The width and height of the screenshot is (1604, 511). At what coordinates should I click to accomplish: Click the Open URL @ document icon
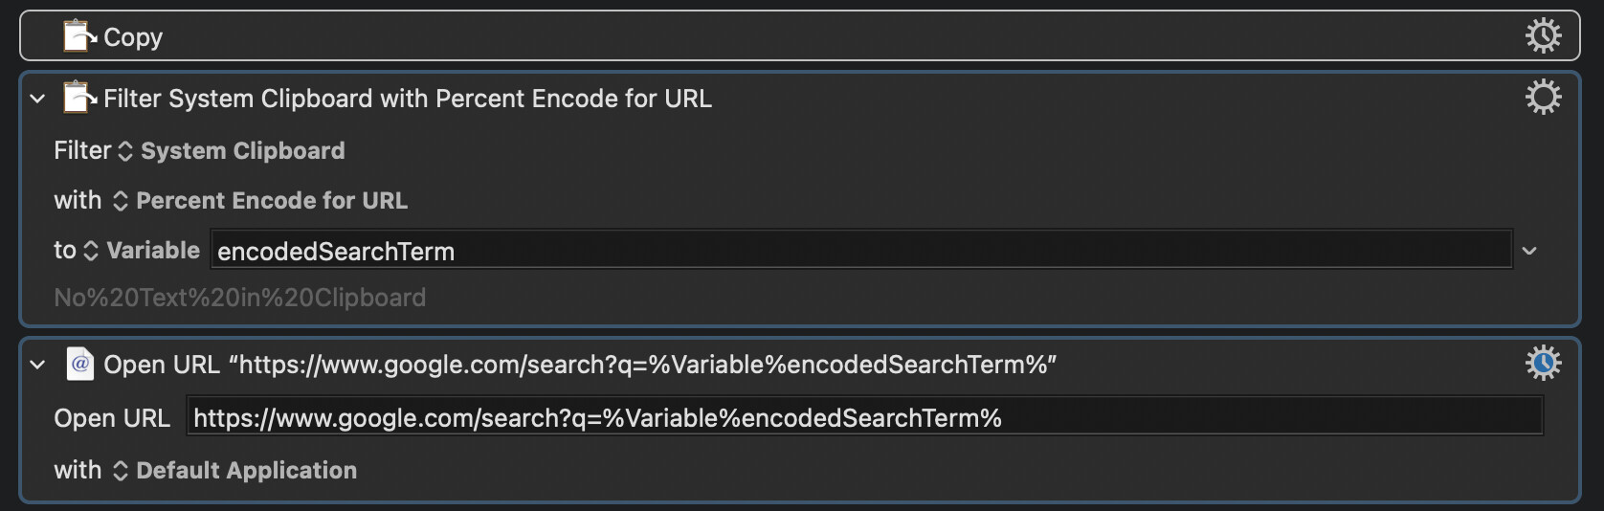(80, 364)
